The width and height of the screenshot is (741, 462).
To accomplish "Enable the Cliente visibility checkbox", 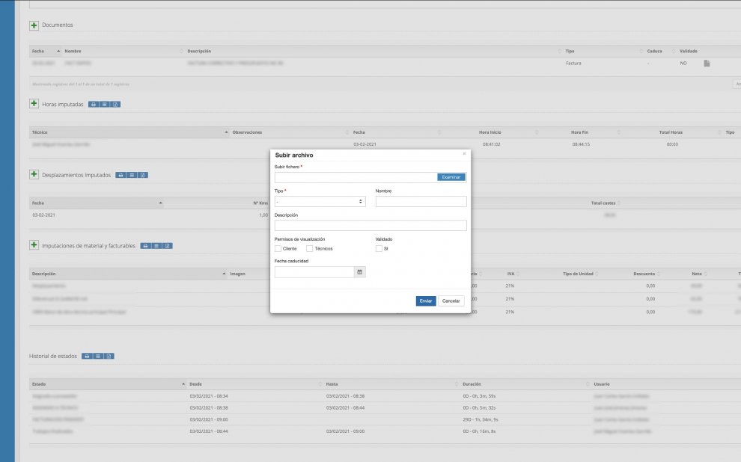I will point(278,248).
